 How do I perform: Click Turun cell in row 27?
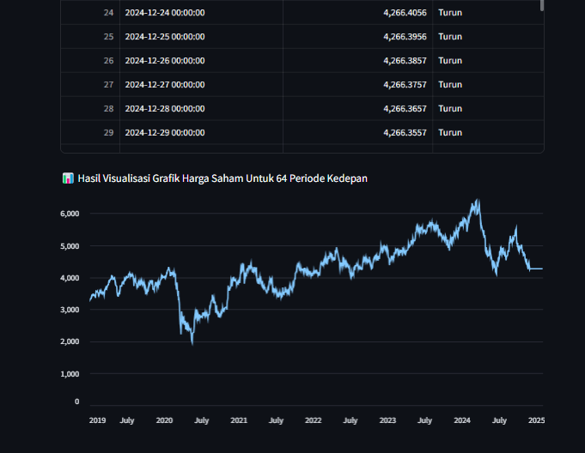pos(488,85)
